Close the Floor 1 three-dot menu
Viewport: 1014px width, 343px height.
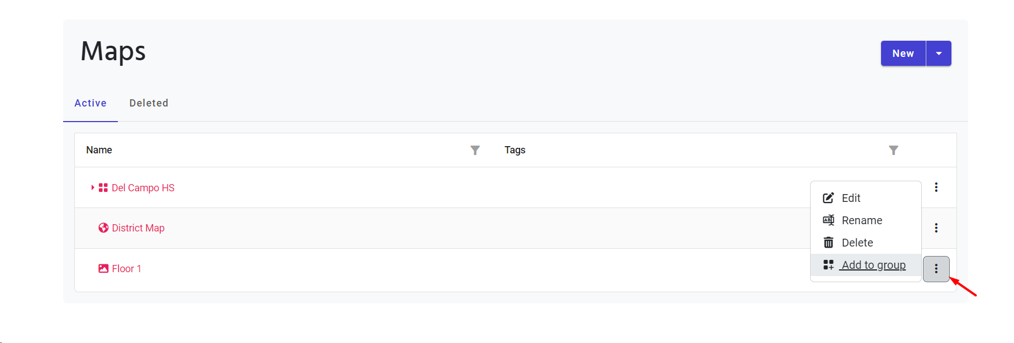pyautogui.click(x=936, y=269)
